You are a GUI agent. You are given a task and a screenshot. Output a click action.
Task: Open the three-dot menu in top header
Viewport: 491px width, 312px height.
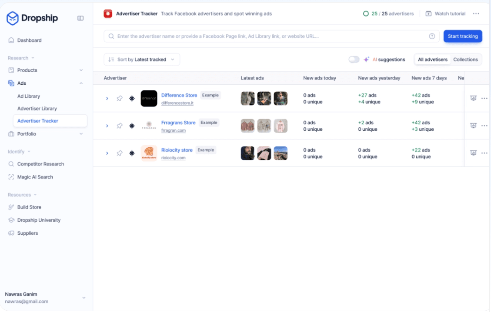point(476,14)
